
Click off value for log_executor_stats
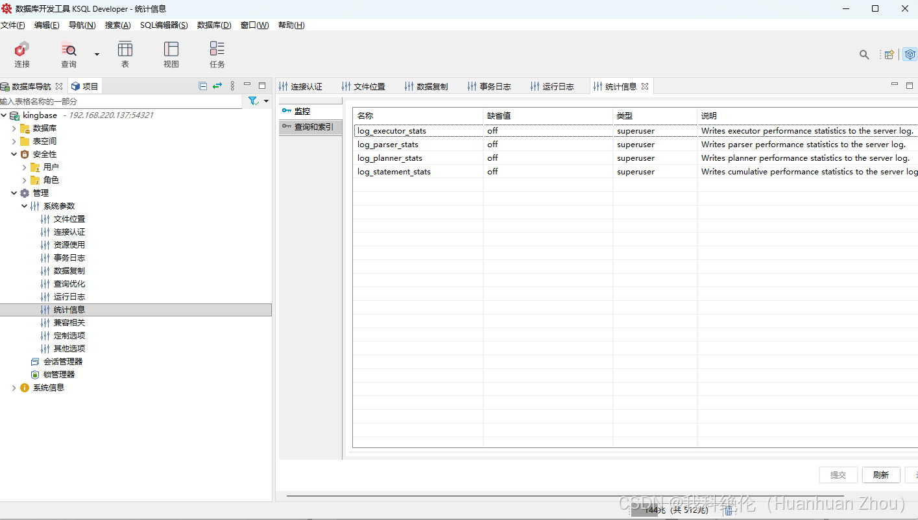(492, 131)
